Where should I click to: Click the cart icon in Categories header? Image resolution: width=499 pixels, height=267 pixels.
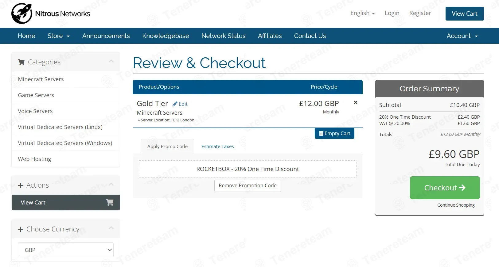tap(21, 62)
